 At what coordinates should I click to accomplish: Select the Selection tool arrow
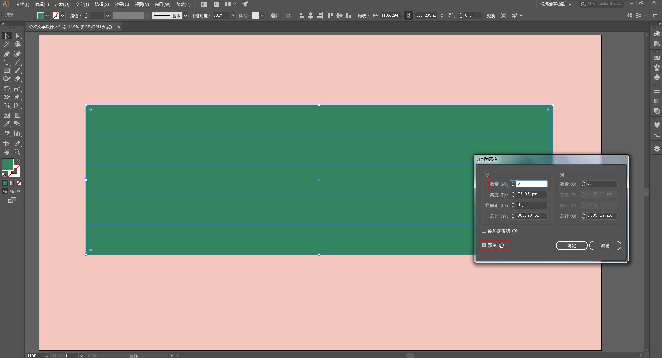click(7, 36)
